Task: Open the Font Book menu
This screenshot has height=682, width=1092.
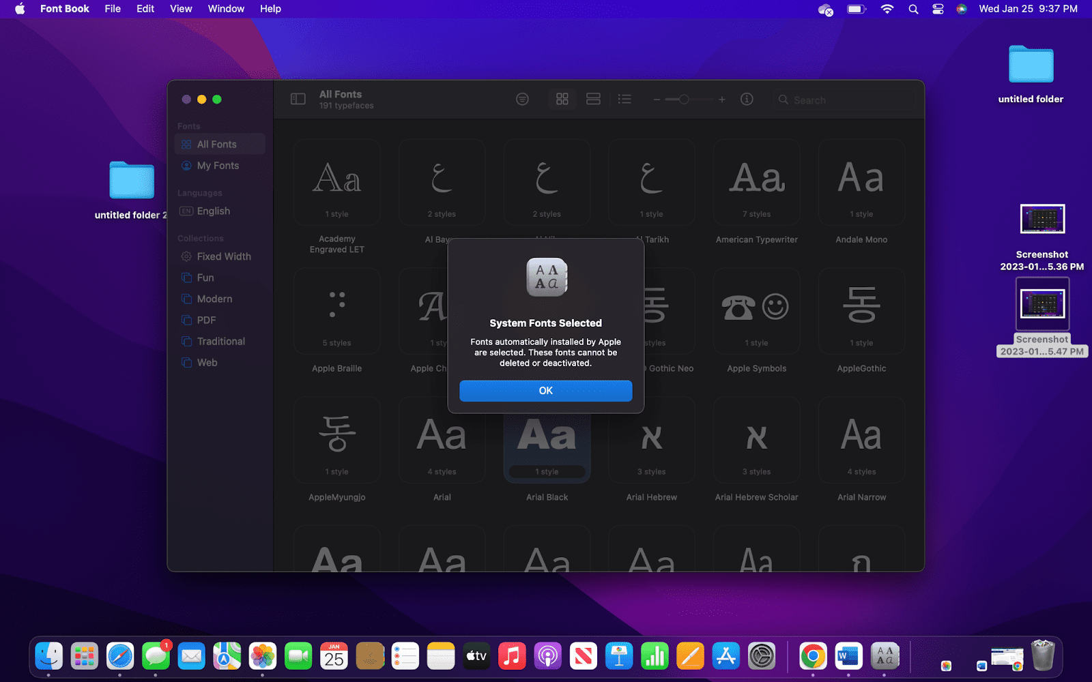Action: (x=65, y=9)
